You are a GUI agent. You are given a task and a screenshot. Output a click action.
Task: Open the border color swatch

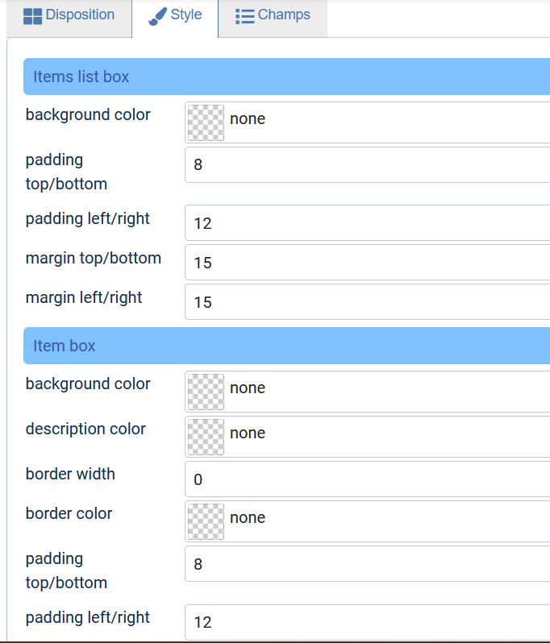pyautogui.click(x=206, y=521)
